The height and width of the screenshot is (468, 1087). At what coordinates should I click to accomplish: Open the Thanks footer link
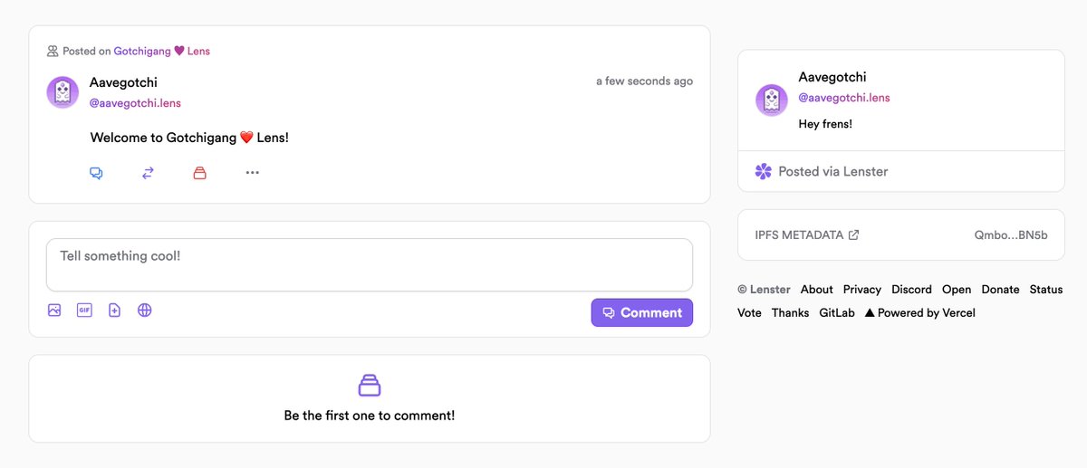pyautogui.click(x=791, y=313)
